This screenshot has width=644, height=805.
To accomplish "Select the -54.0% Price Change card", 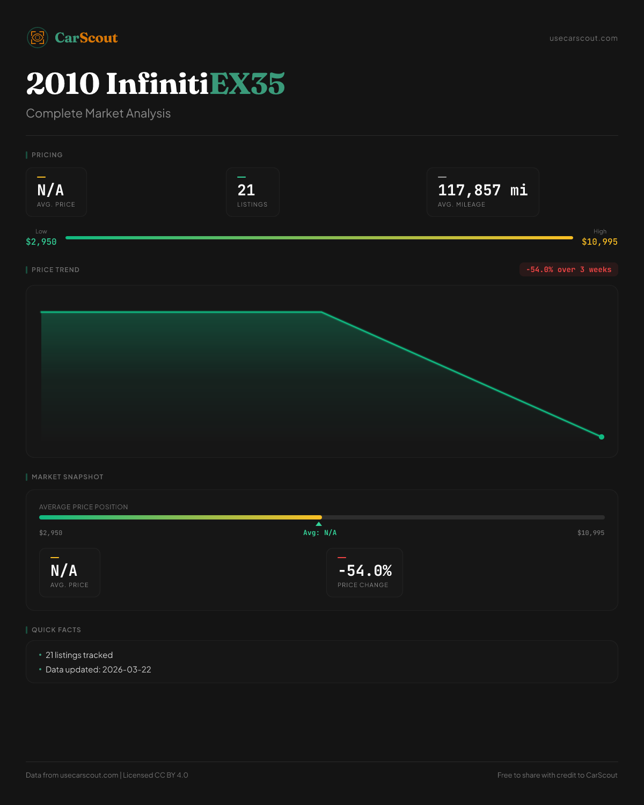I will click(364, 573).
